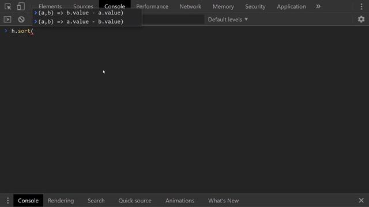Choose suggestion a.value - b.value
The width and height of the screenshot is (369, 207).
tap(87, 22)
